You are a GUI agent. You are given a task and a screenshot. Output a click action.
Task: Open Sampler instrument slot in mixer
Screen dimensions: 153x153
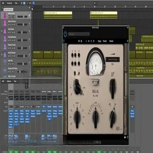click(49, 107)
